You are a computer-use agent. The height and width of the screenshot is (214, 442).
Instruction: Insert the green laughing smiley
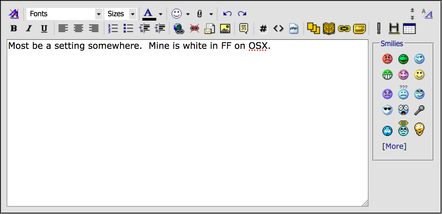tap(403, 59)
